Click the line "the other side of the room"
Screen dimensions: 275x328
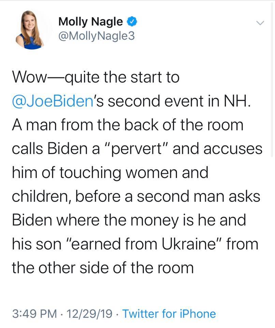[x=102, y=267]
